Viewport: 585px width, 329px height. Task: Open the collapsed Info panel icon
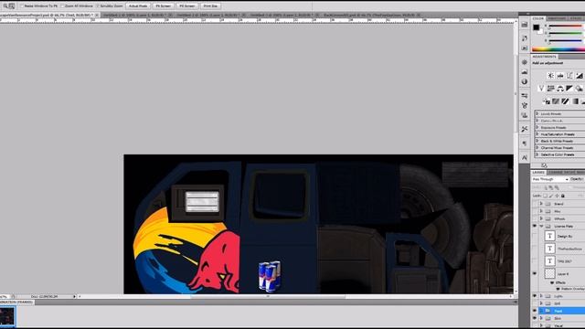[525, 81]
